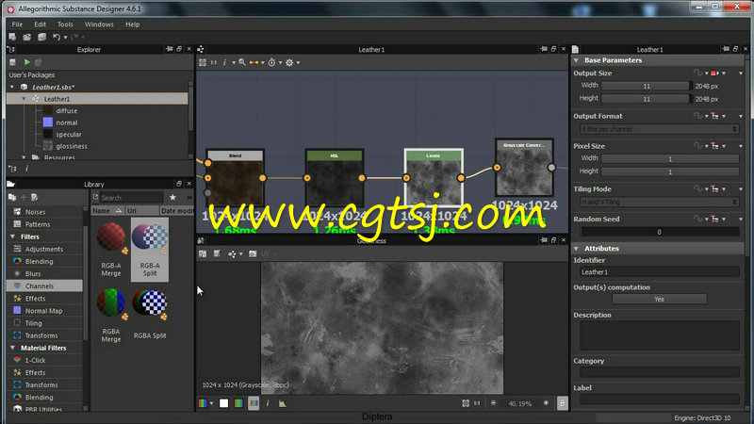Select the diffuse output in Explorer
The height and width of the screenshot is (424, 754).
[66, 110]
